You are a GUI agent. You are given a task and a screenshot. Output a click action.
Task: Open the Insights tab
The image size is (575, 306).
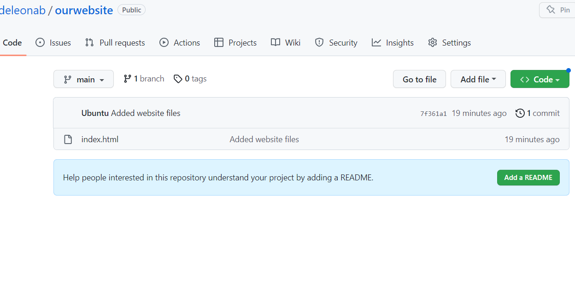(393, 43)
